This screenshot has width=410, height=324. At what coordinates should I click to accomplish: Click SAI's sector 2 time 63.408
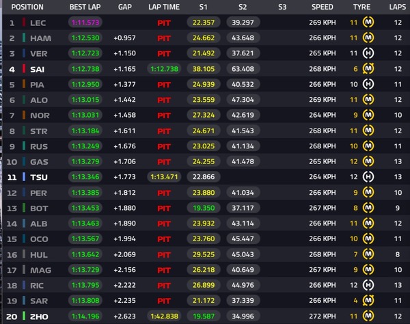243,69
